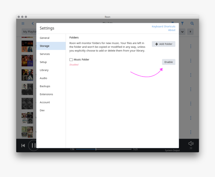Screen dimensions: 215x177
Task: Open options menu for second playlist row
Action: coord(190,61)
